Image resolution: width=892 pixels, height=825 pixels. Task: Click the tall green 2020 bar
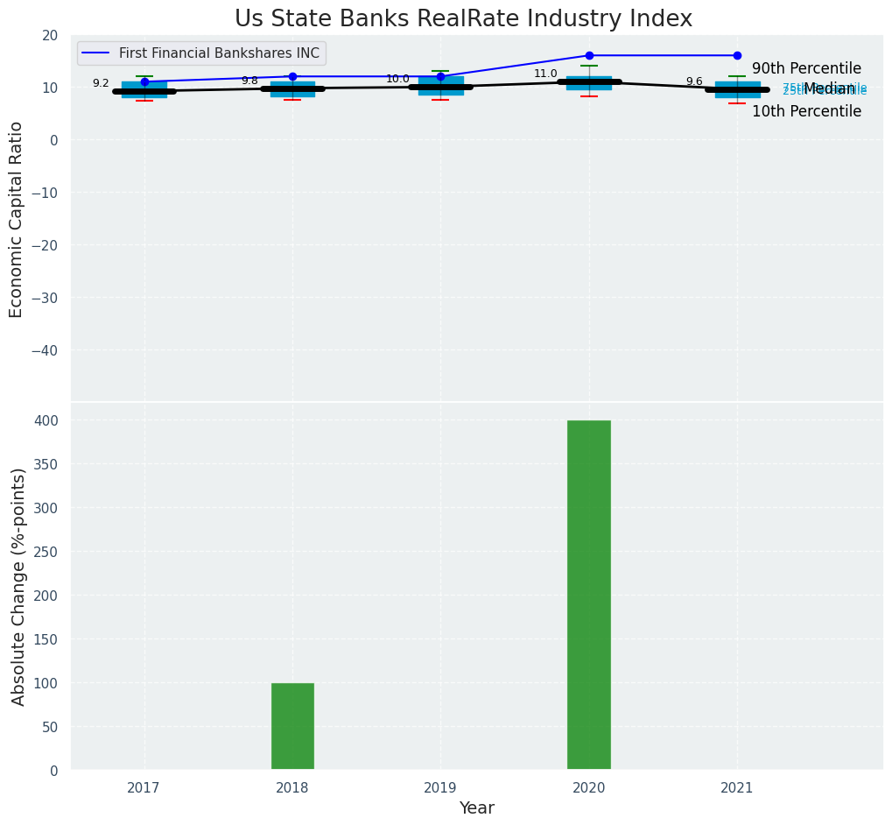pyautogui.click(x=589, y=595)
